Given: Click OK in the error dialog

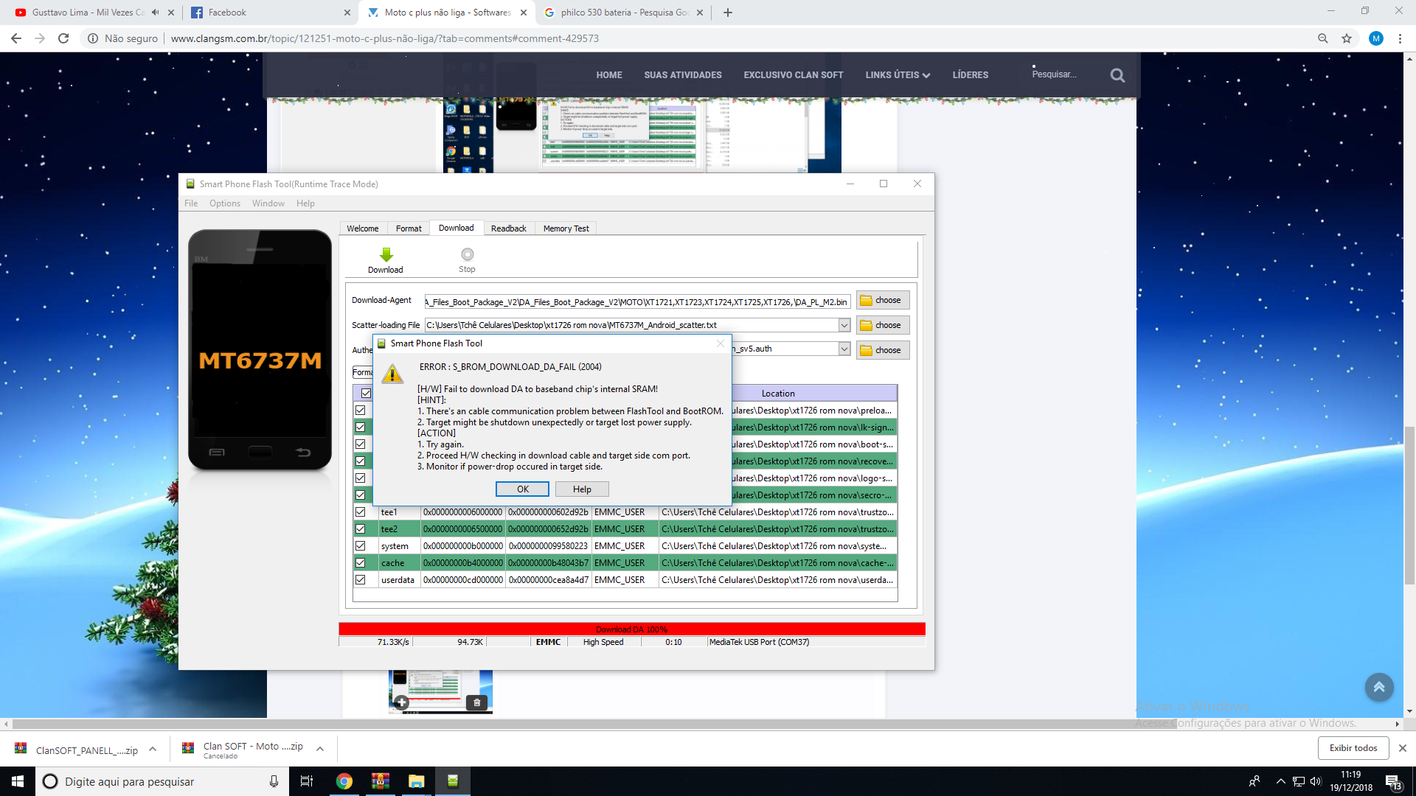Looking at the screenshot, I should click(522, 489).
